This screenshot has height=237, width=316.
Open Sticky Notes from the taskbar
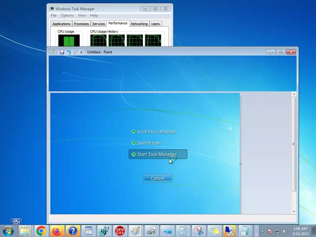[x=214, y=231]
